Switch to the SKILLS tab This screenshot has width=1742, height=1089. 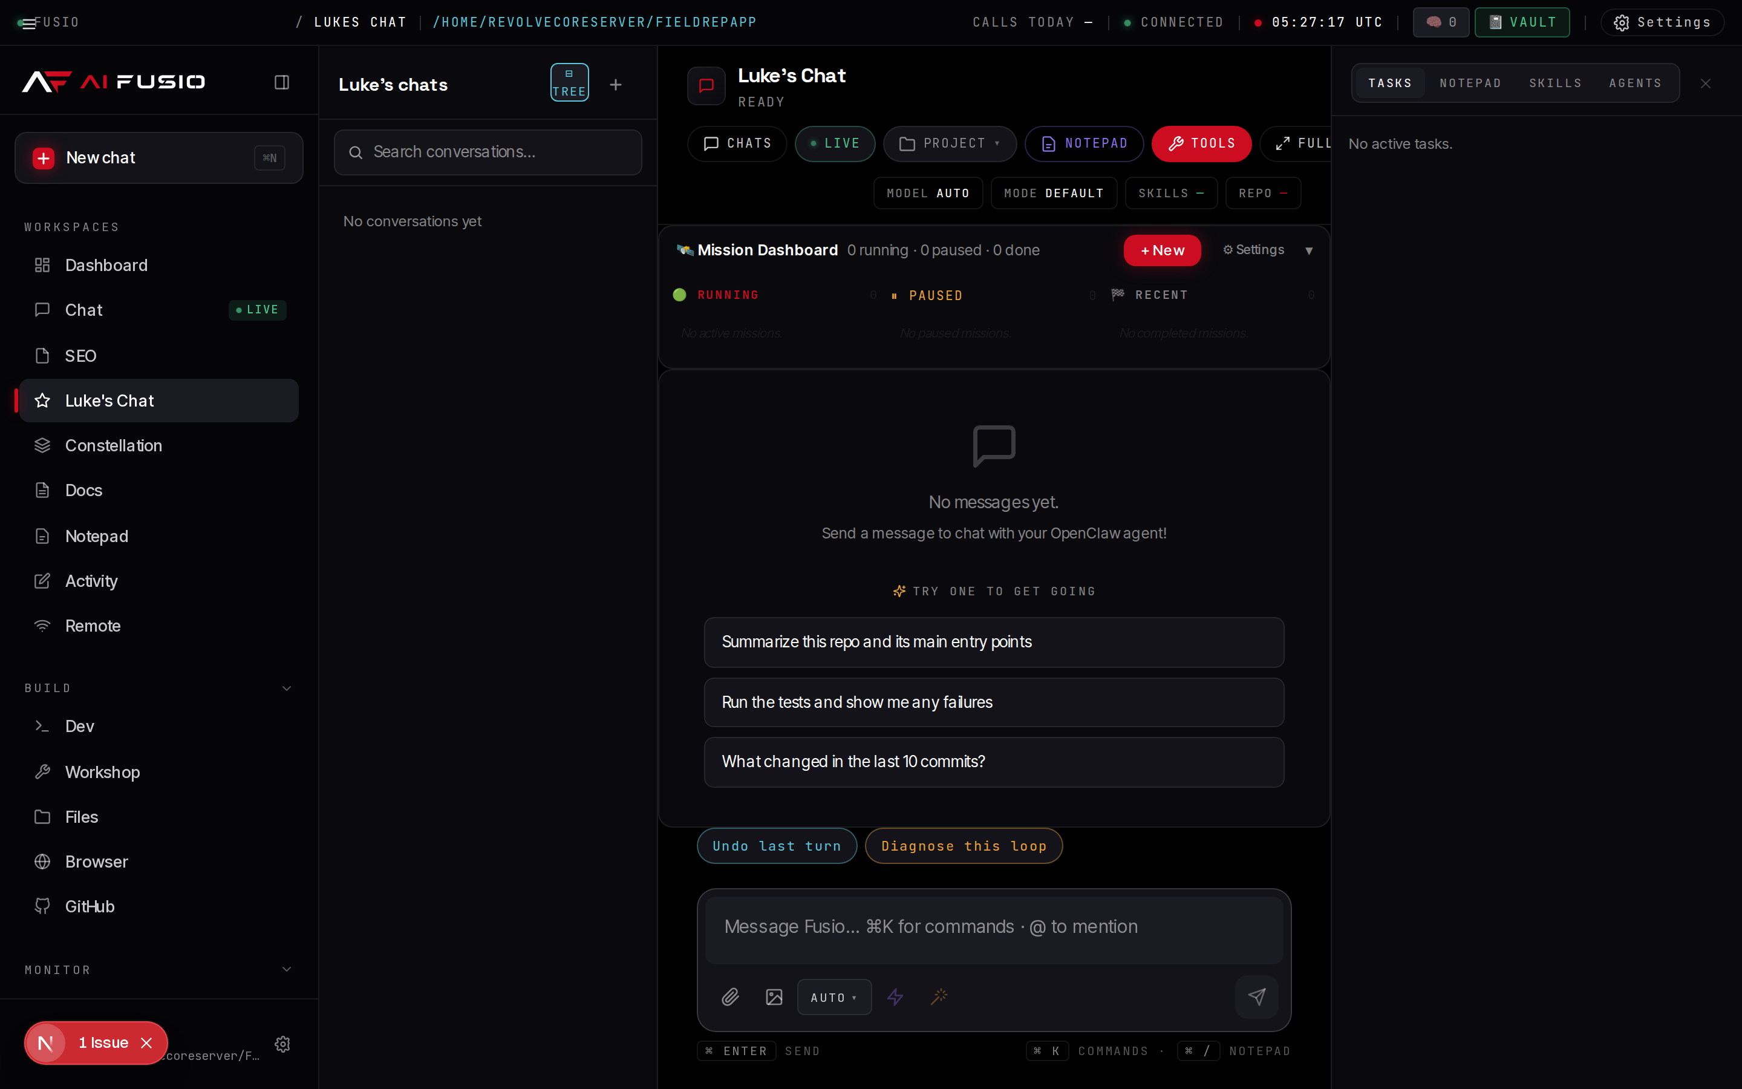[x=1556, y=83]
